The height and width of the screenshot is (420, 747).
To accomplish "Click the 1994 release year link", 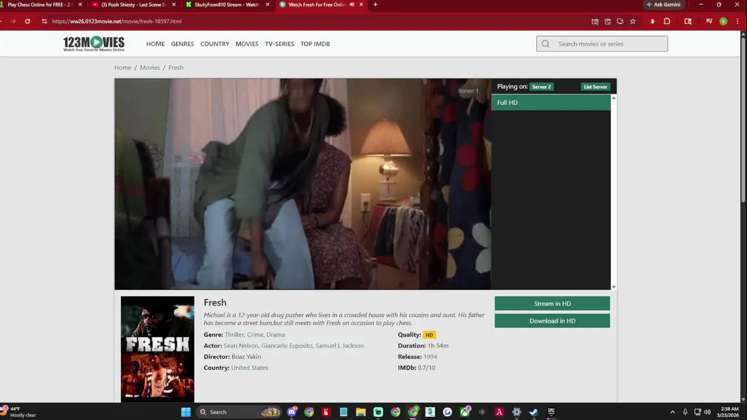I will click(430, 357).
